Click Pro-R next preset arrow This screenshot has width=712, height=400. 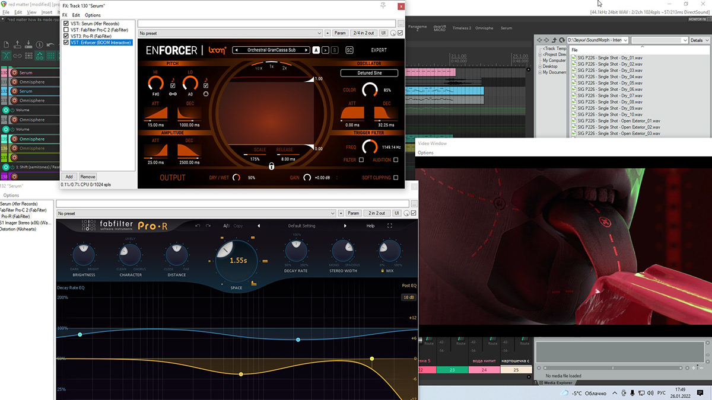(345, 226)
